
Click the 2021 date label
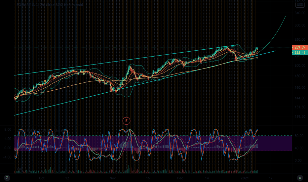[245, 178]
